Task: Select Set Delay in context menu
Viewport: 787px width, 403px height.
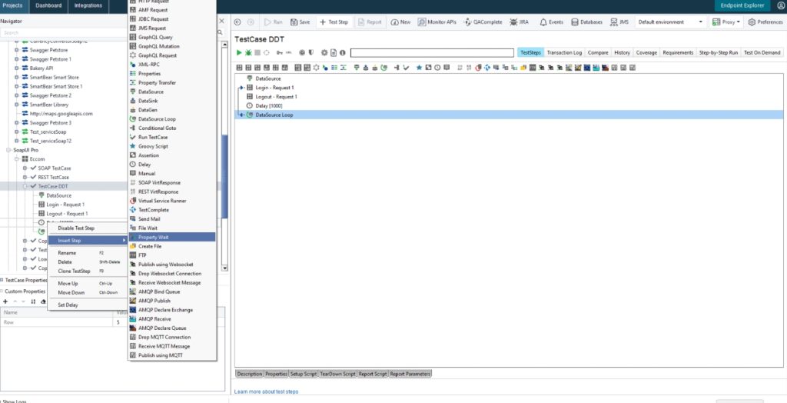Action: coord(88,305)
